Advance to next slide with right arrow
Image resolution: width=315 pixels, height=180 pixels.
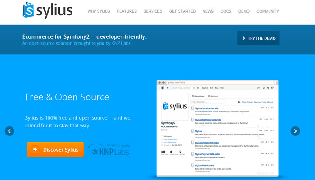click(295, 131)
